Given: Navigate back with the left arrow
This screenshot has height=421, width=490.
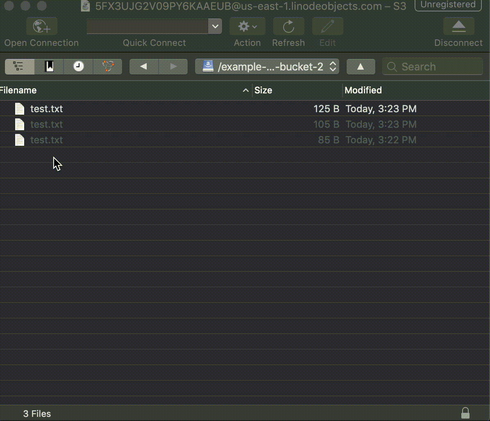Looking at the screenshot, I should click(x=144, y=66).
